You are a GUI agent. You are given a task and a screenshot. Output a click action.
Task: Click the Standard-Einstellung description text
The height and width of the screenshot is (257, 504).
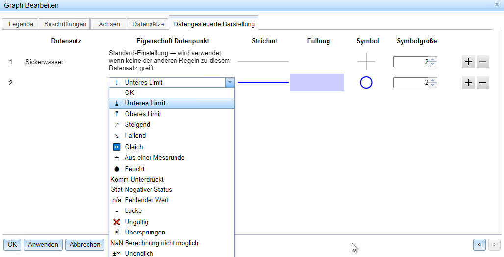(x=170, y=60)
